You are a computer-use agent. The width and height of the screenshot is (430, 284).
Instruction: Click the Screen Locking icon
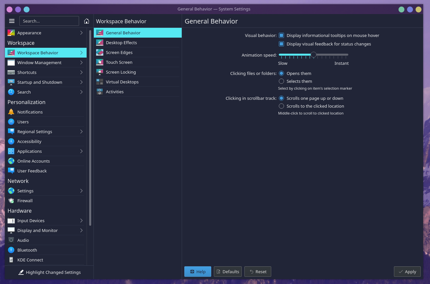(100, 72)
